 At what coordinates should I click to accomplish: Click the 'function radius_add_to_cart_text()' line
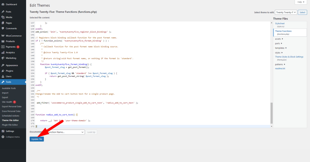[x=57, y=115]
